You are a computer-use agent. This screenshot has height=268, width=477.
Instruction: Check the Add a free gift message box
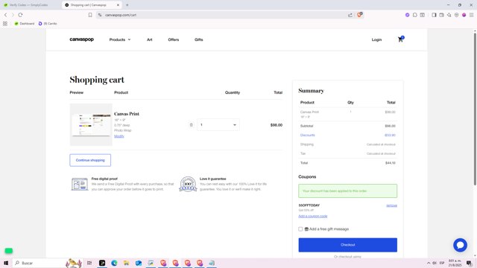[300, 229]
